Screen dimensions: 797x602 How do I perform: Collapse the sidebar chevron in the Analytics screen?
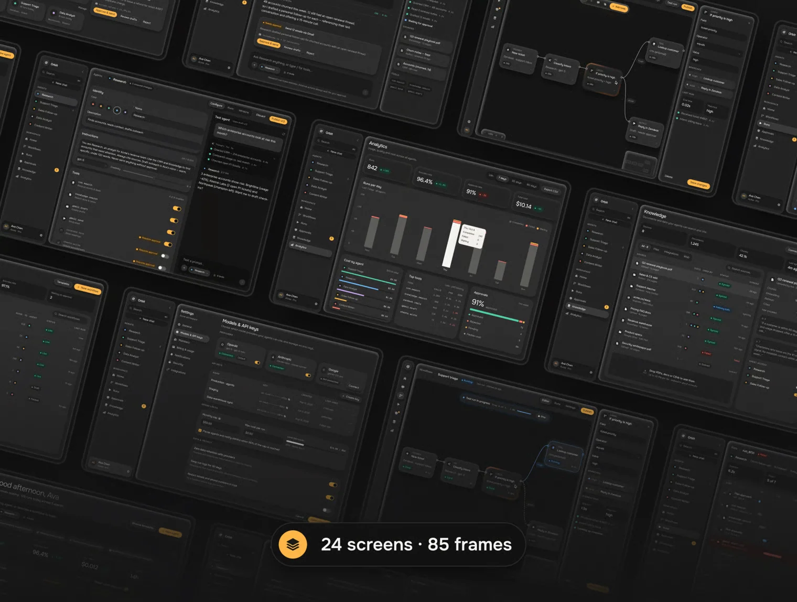(358, 139)
